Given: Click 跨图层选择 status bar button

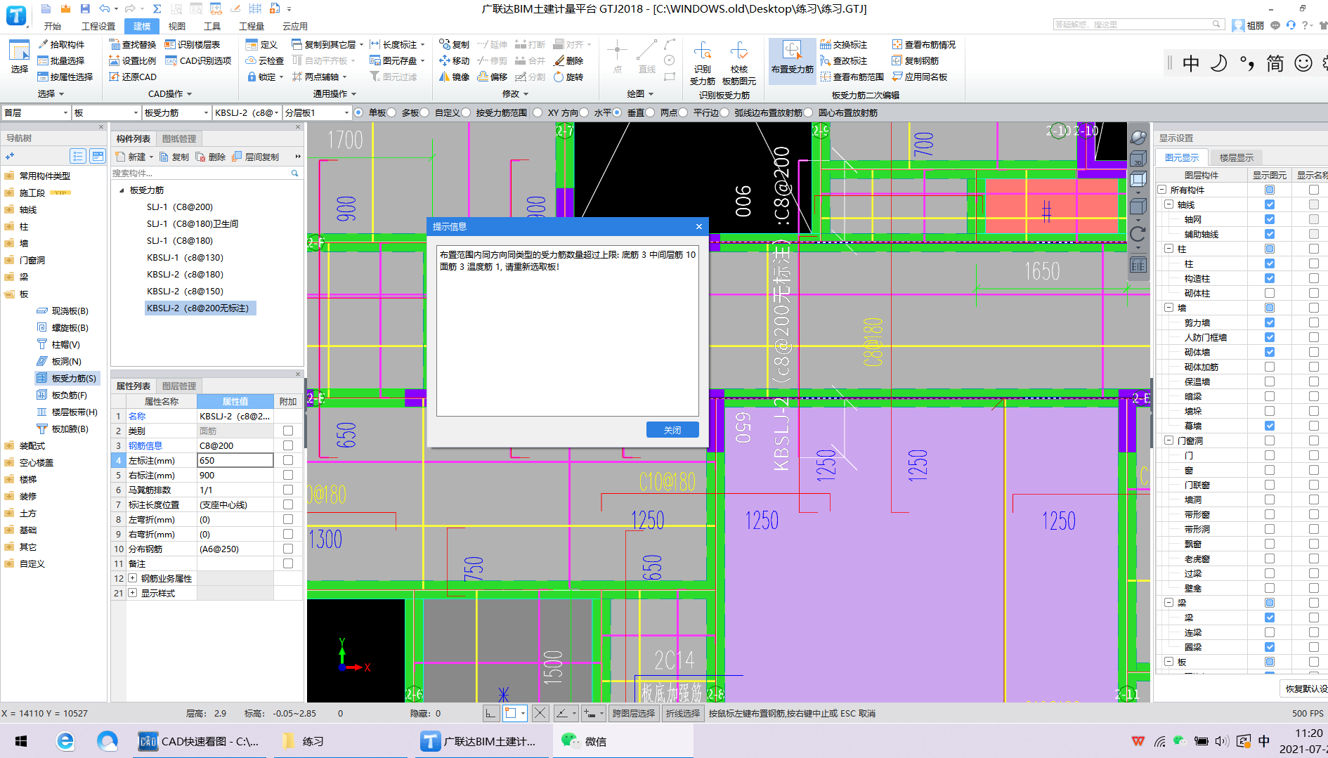Looking at the screenshot, I should [634, 713].
